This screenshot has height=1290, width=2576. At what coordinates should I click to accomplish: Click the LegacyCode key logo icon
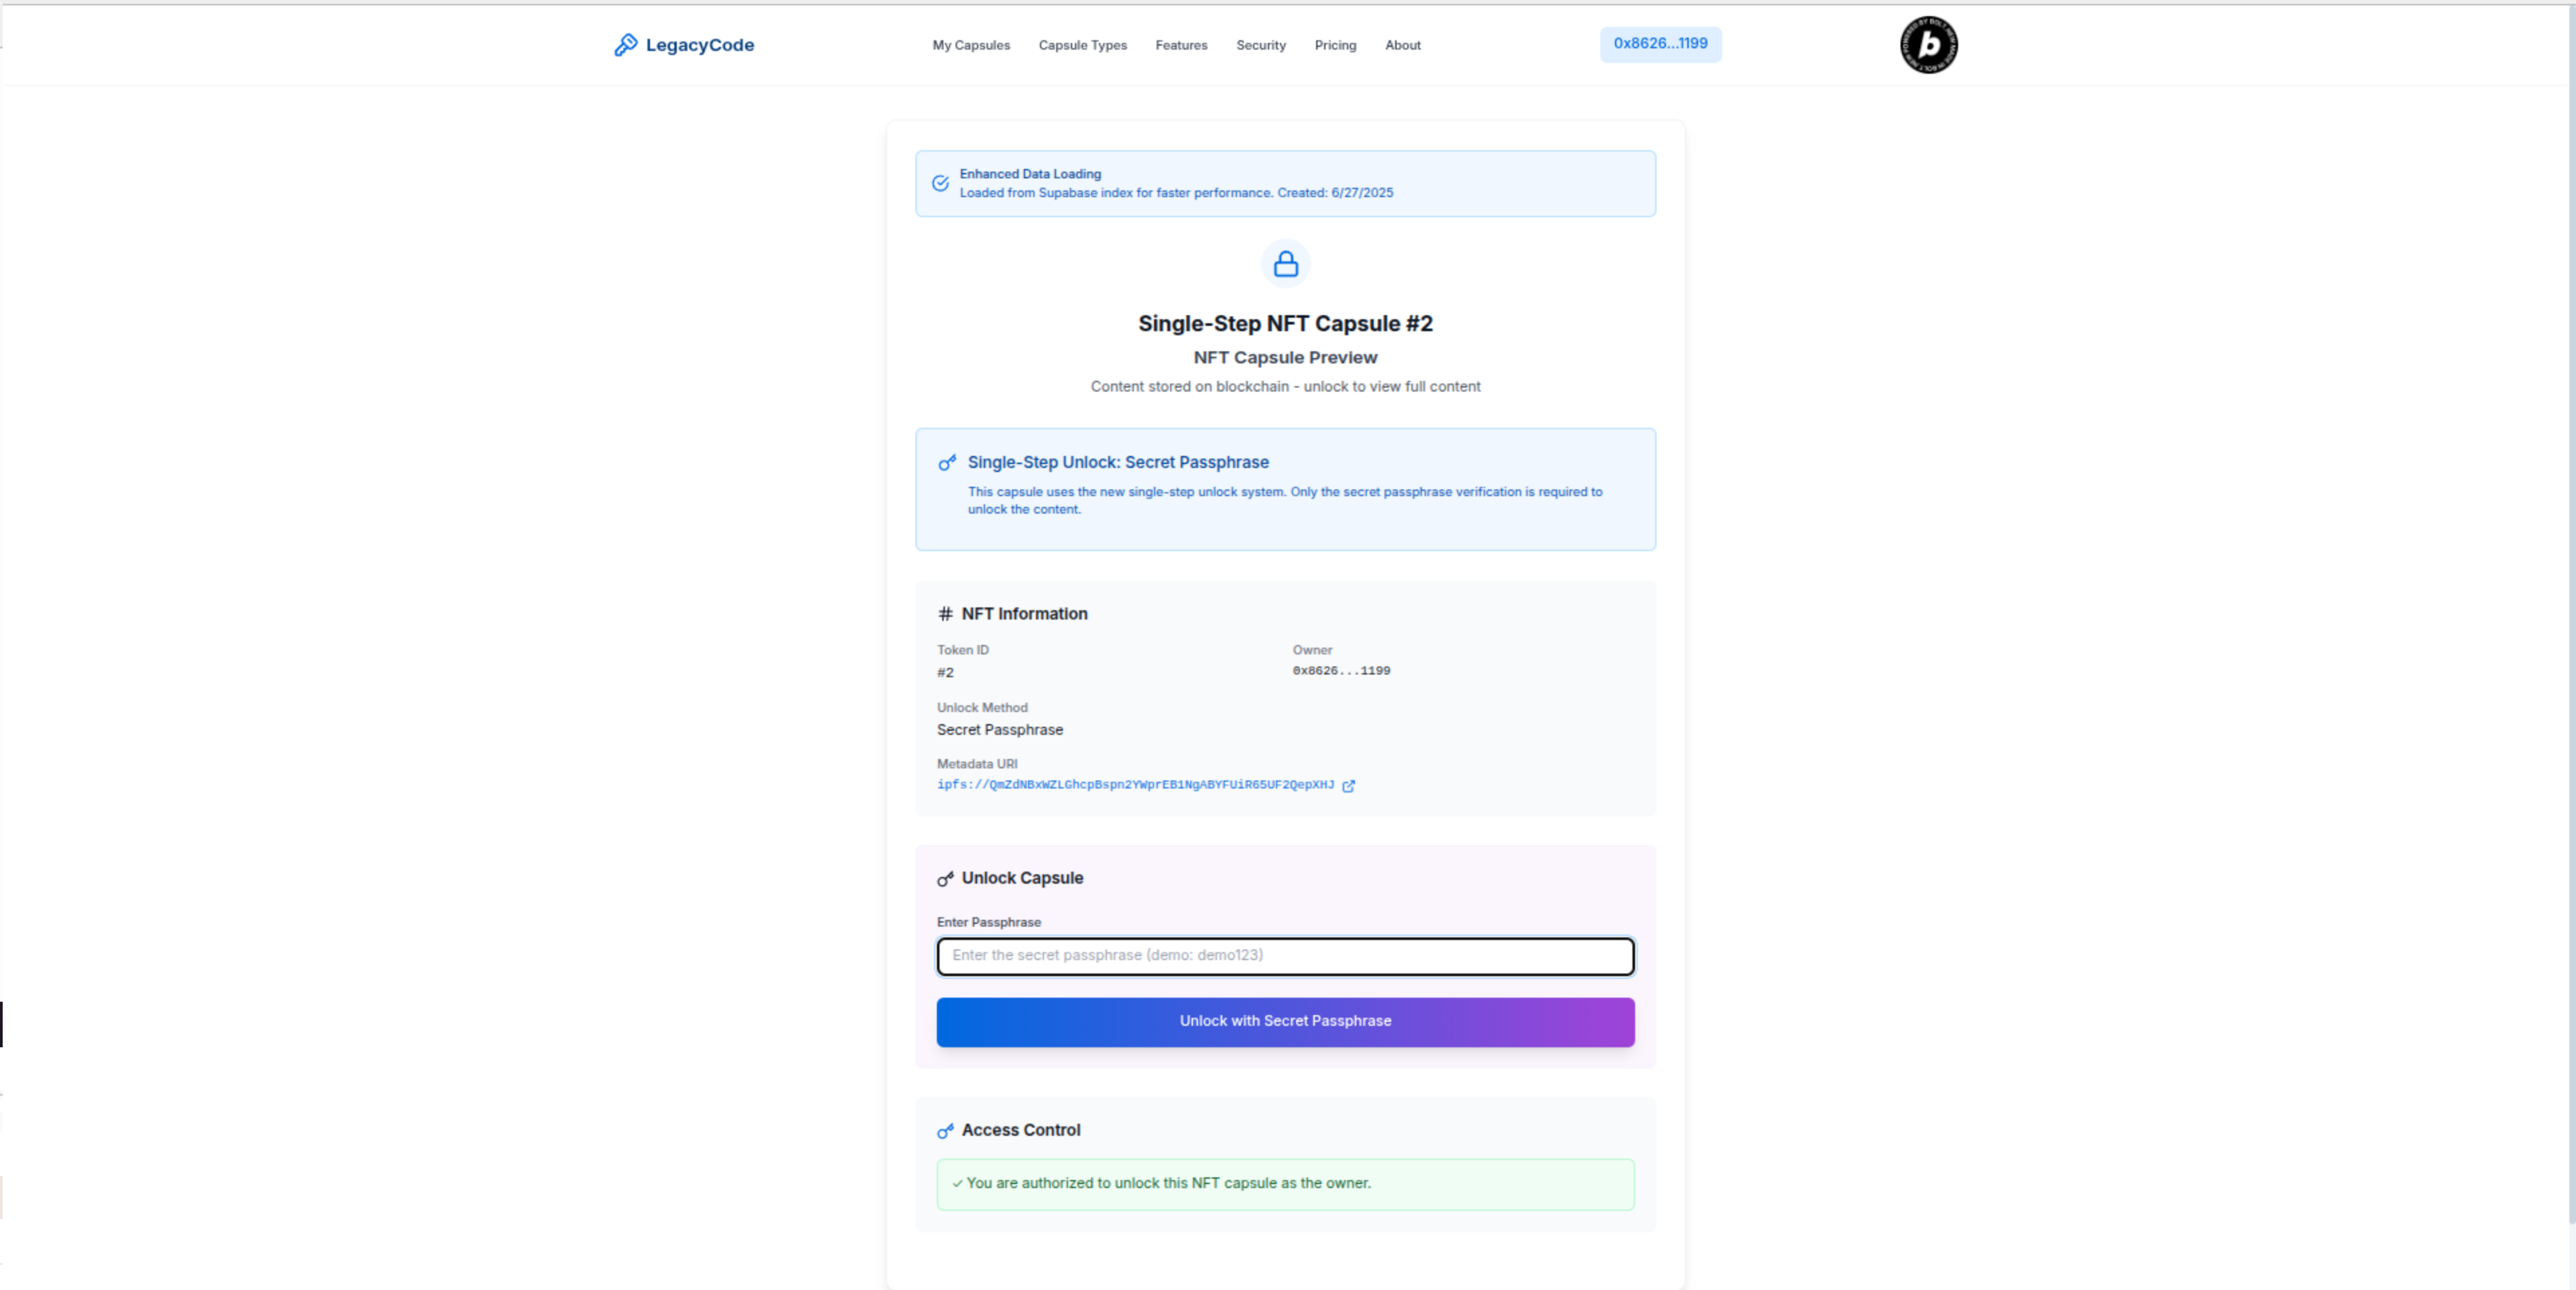click(x=625, y=45)
